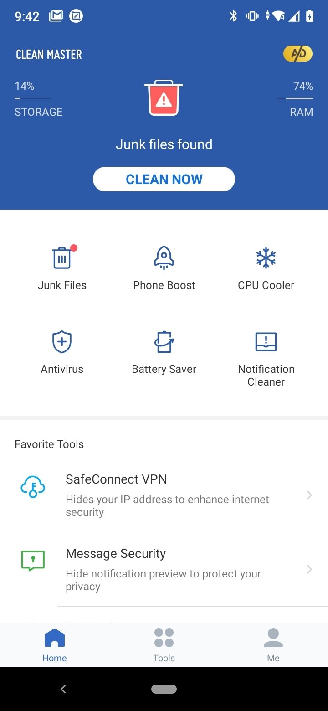Tap the 74% RAM usage bar

[295, 98]
